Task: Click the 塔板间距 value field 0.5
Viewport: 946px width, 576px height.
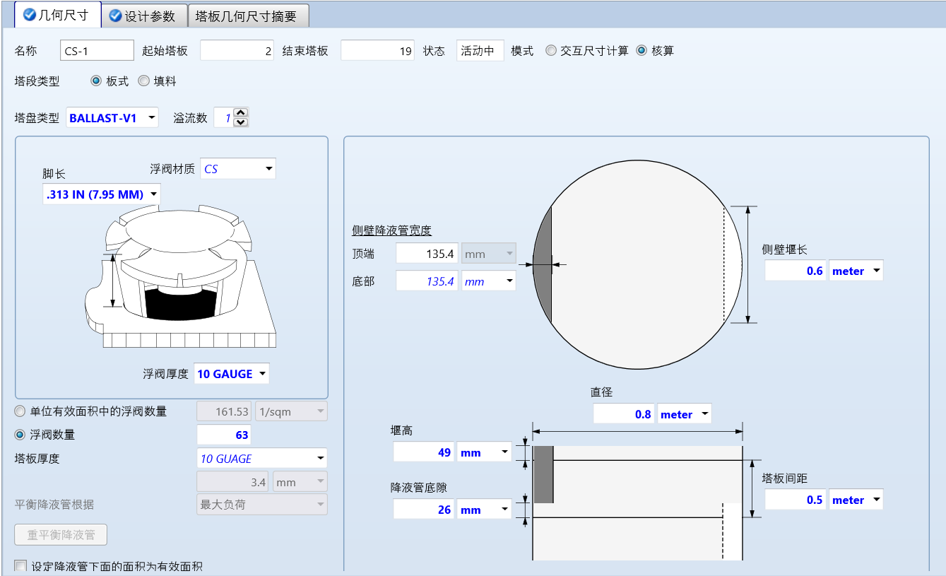Action: click(x=796, y=500)
